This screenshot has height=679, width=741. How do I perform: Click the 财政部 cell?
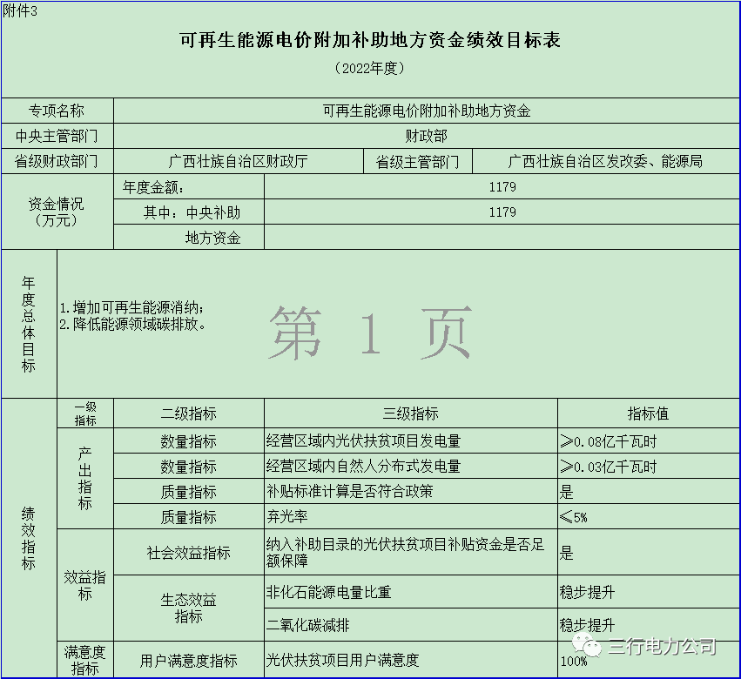click(x=426, y=136)
